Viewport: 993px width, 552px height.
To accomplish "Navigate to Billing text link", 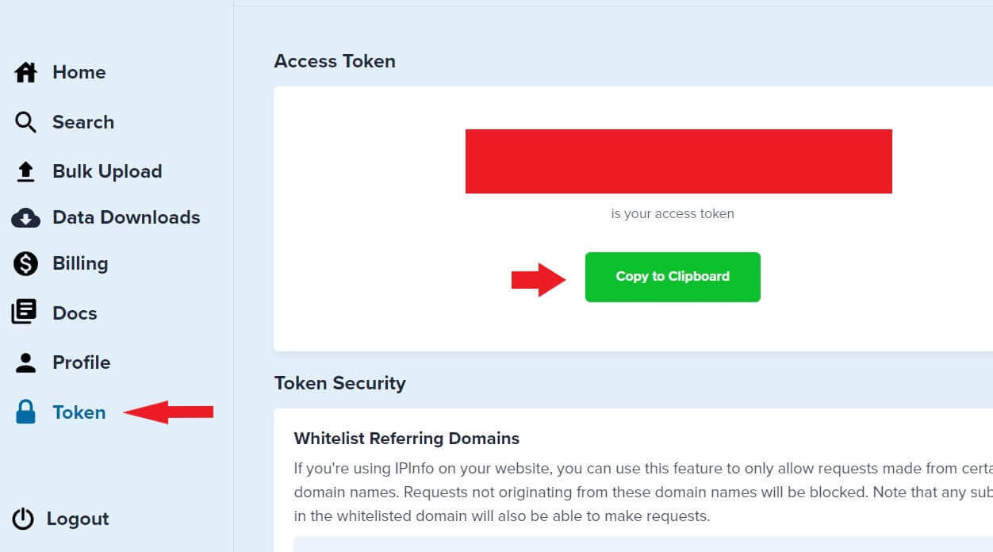I will tap(80, 264).
